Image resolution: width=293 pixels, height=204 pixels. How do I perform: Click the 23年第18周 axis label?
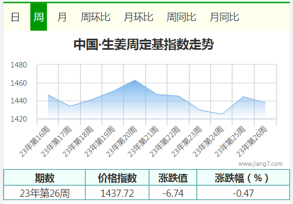[x=78, y=142]
